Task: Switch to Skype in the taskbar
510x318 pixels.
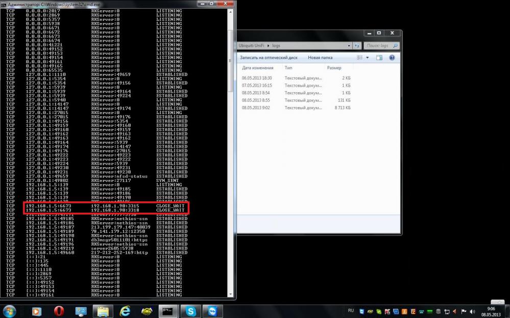Action: 191,310
